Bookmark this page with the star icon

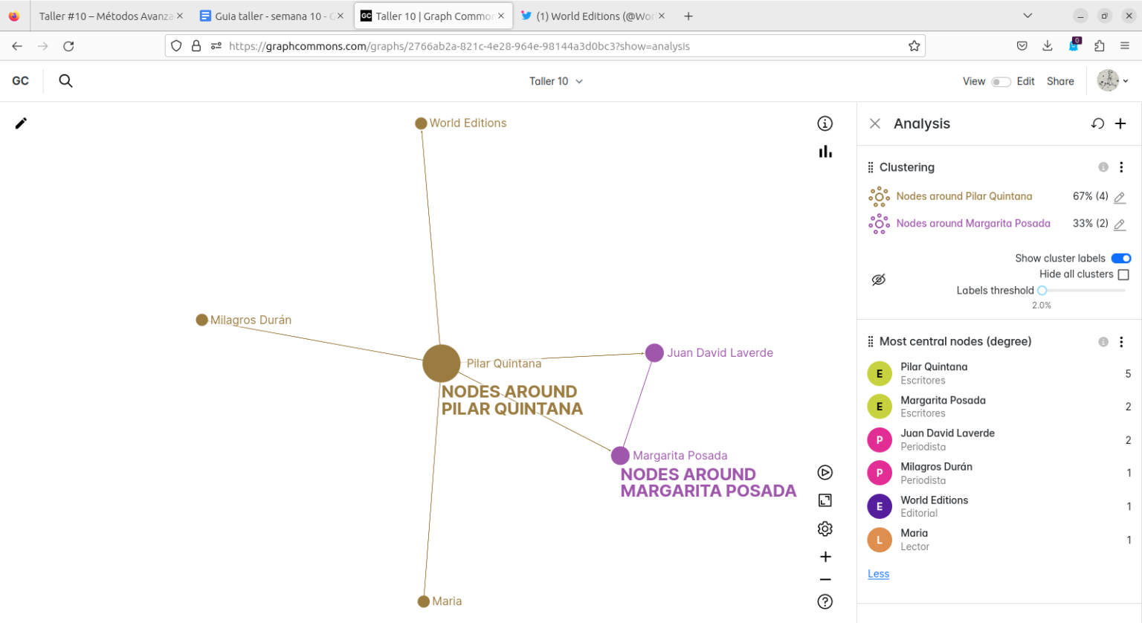(914, 46)
